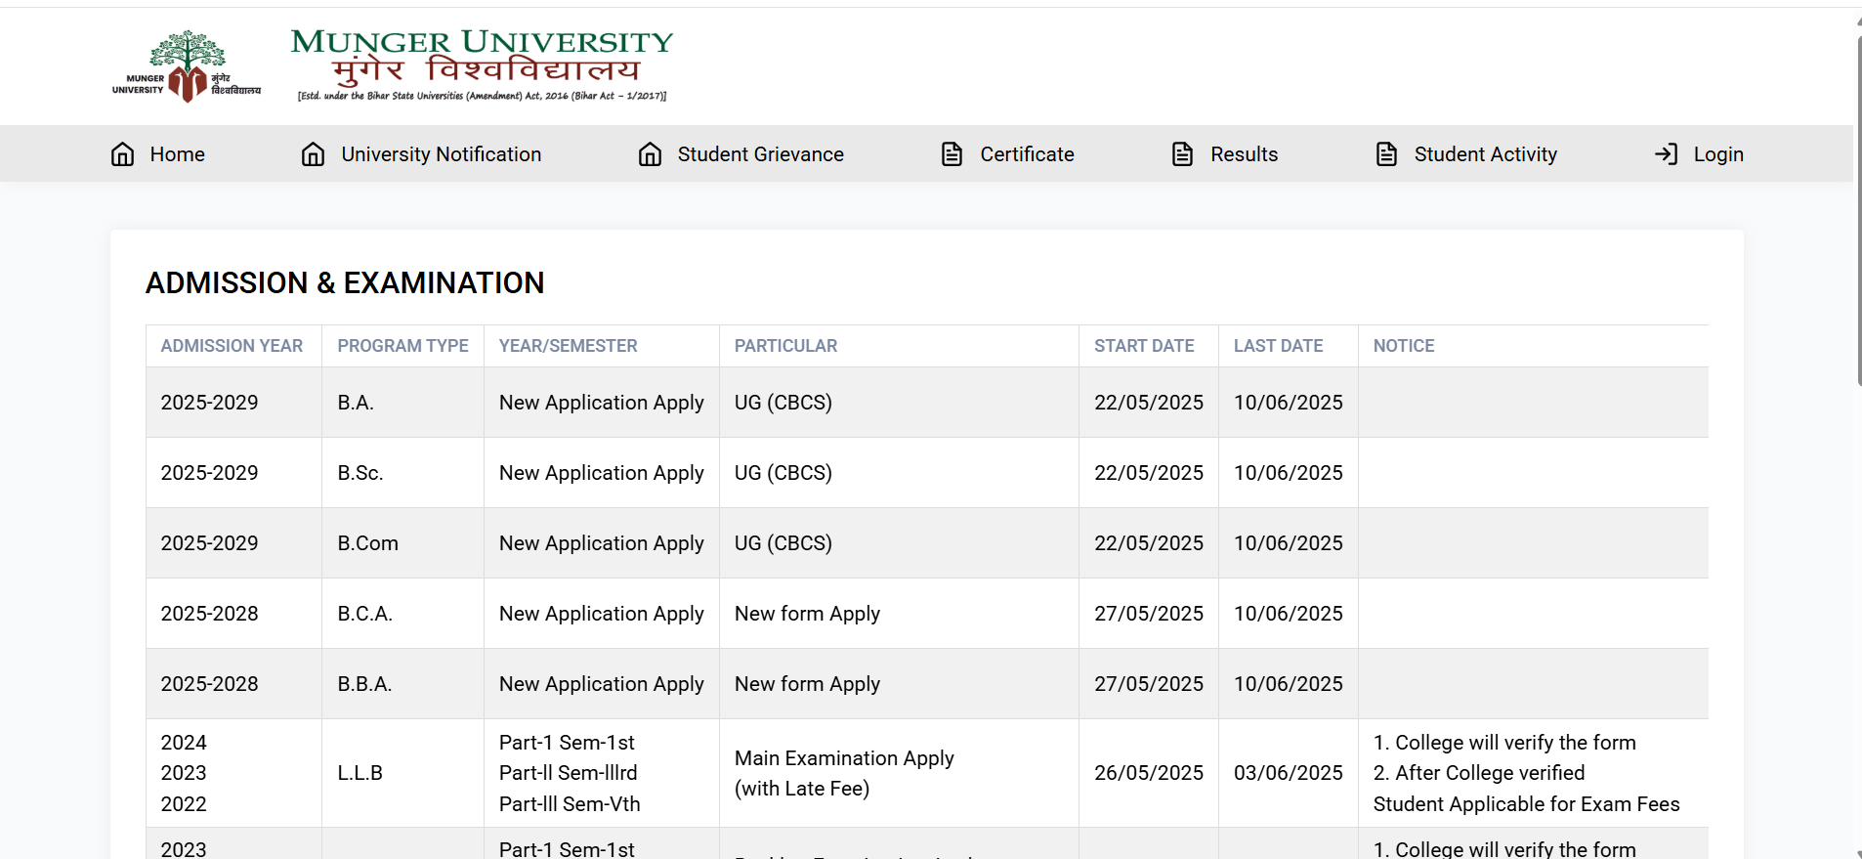Click last date 03/06/2025 in L.L.B row
This screenshot has height=859, width=1862.
pyautogui.click(x=1289, y=773)
